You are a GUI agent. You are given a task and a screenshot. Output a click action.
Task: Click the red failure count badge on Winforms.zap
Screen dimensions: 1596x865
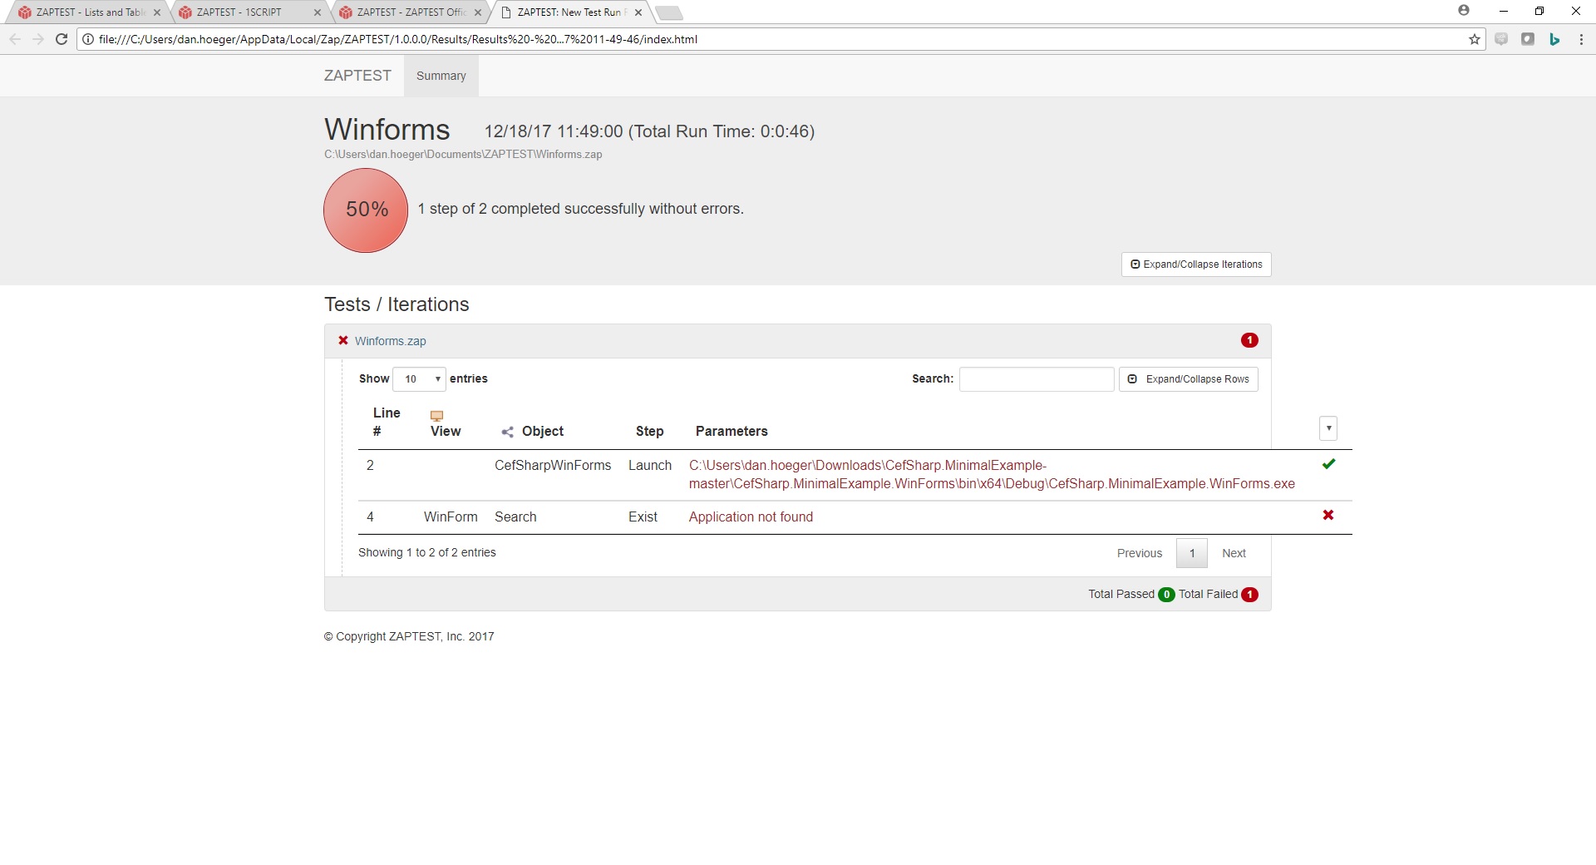tap(1249, 340)
